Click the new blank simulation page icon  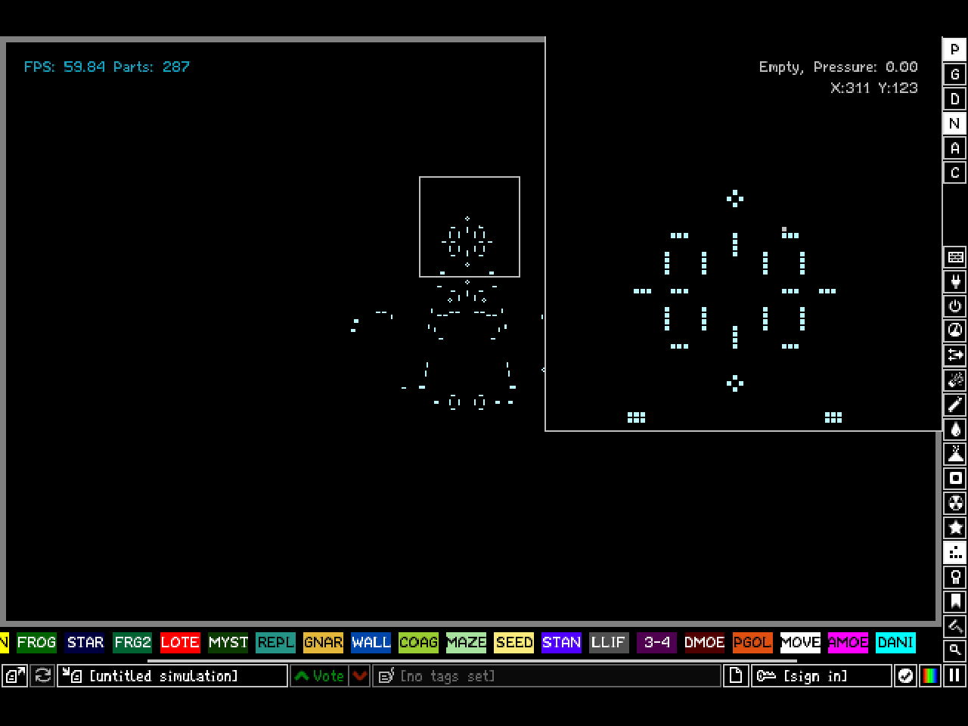click(736, 675)
